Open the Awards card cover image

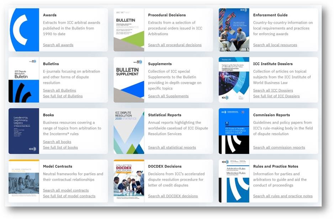24,30
